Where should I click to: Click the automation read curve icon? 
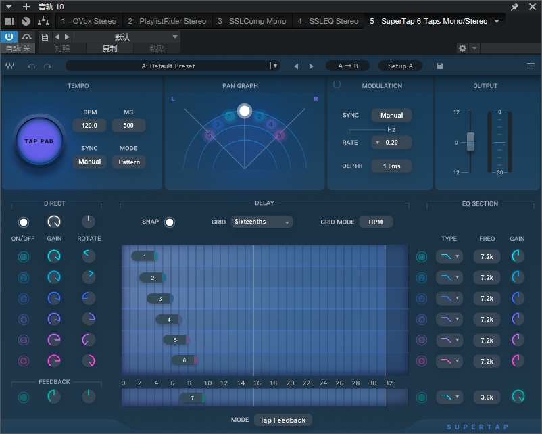tap(26, 37)
